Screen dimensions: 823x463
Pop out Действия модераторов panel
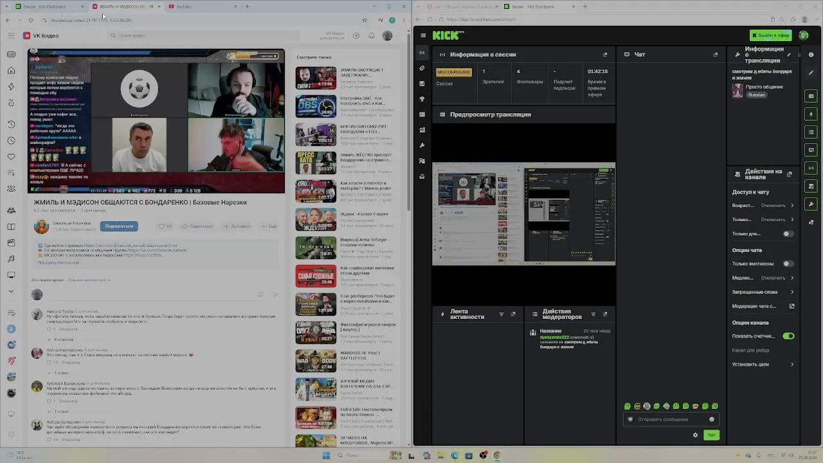[605, 314]
